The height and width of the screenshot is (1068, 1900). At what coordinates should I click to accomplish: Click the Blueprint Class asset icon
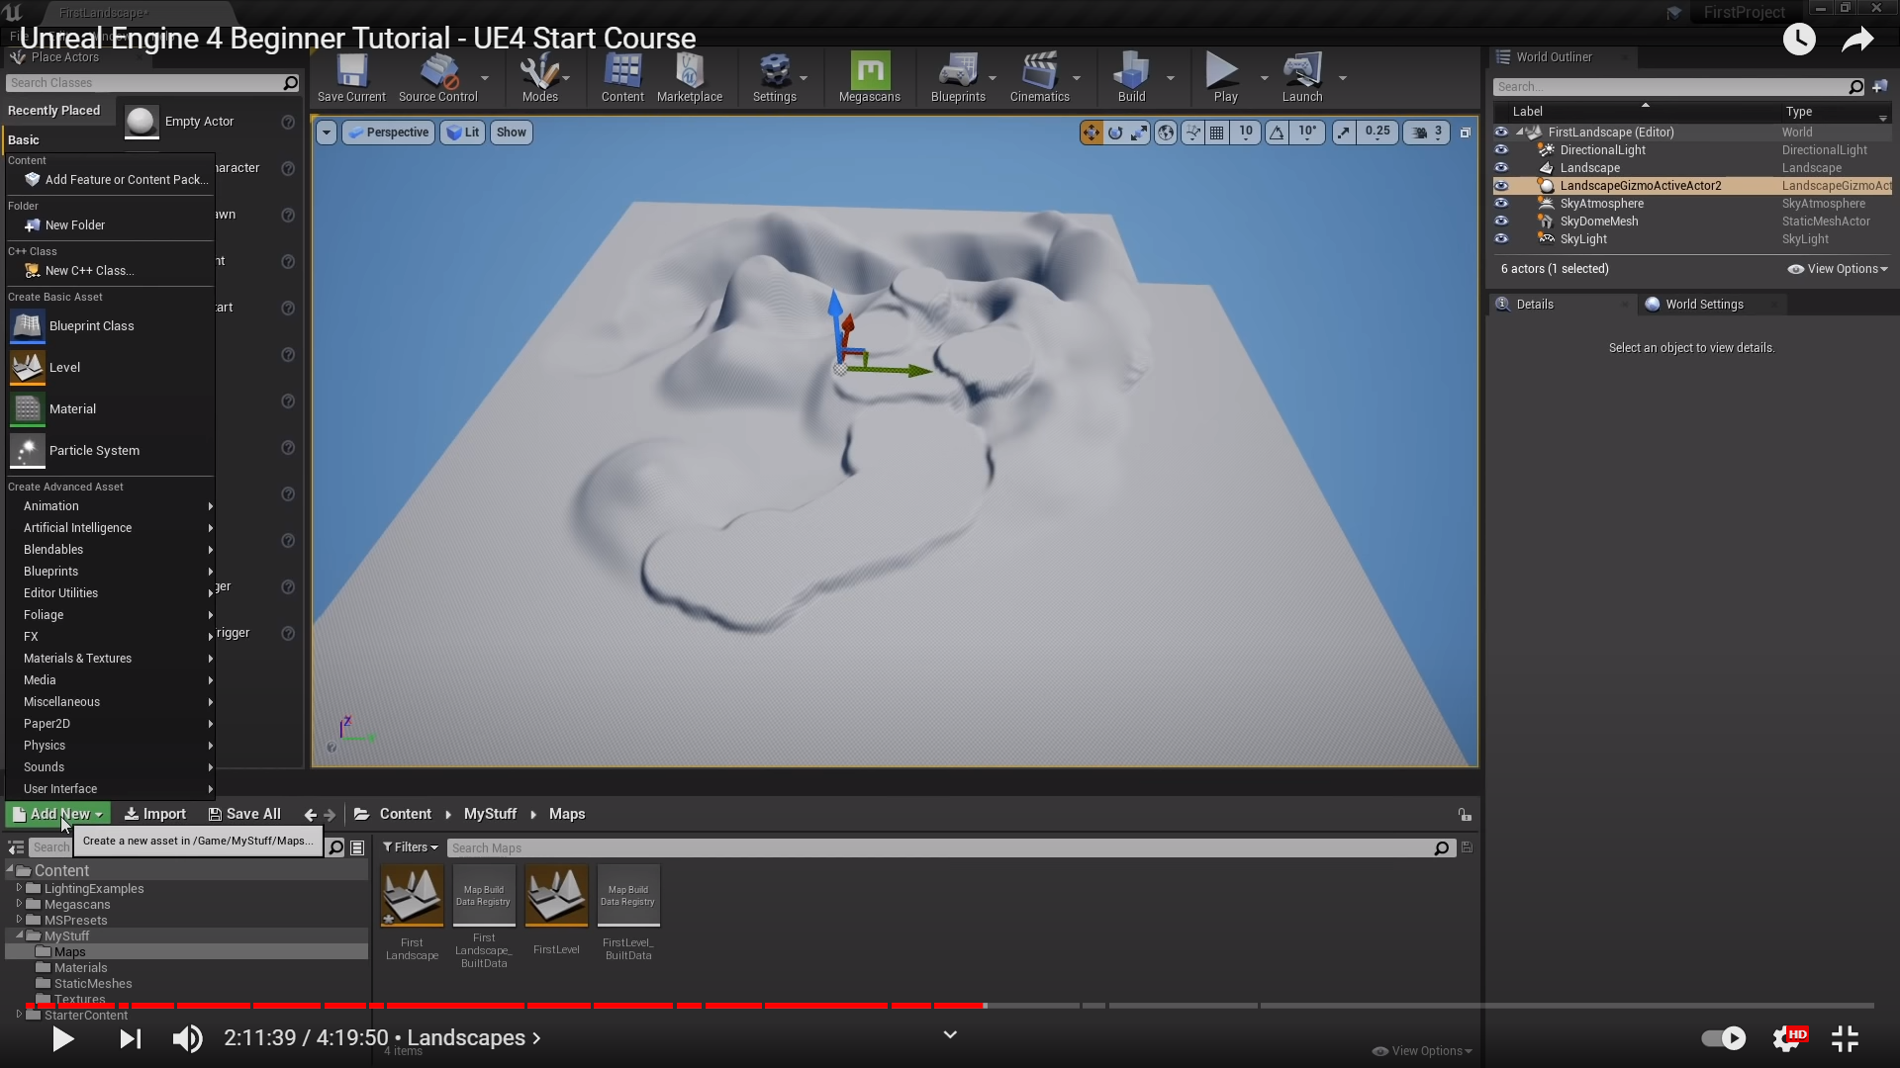28,326
